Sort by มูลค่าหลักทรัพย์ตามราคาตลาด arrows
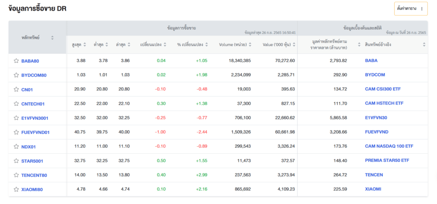Viewport: 437px width, 204px height. pyautogui.click(x=359, y=44)
